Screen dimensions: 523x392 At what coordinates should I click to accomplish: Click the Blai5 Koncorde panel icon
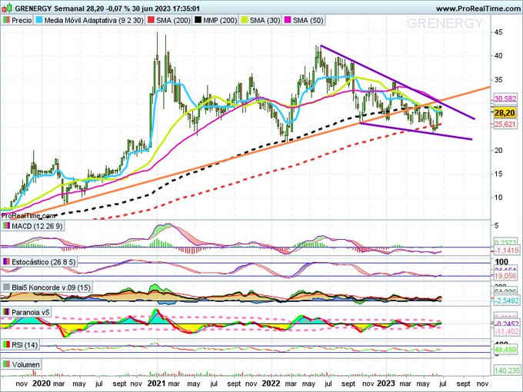6,287
